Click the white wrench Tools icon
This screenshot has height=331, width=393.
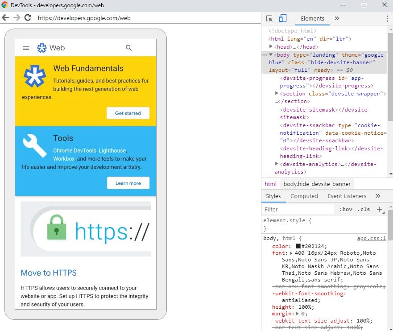click(35, 145)
